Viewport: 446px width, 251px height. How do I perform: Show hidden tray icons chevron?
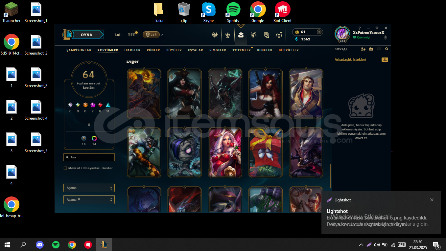361,245
